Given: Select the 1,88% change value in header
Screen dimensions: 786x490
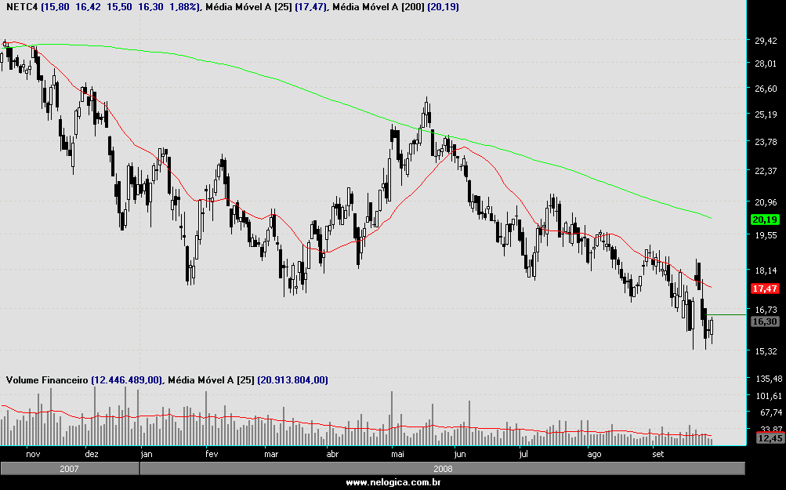Looking at the screenshot, I should click(184, 7).
